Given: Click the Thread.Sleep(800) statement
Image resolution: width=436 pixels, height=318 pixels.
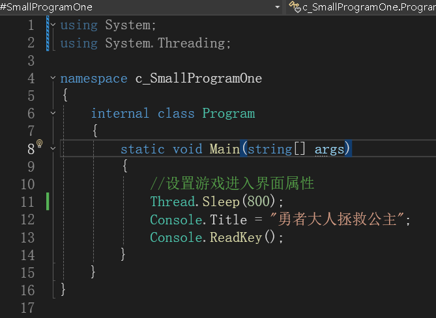Looking at the screenshot, I should [216, 202].
